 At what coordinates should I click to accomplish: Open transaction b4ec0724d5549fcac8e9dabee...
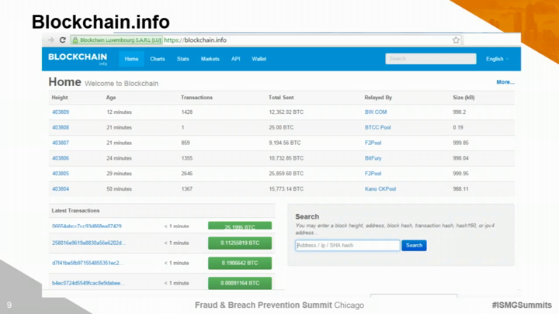click(89, 283)
